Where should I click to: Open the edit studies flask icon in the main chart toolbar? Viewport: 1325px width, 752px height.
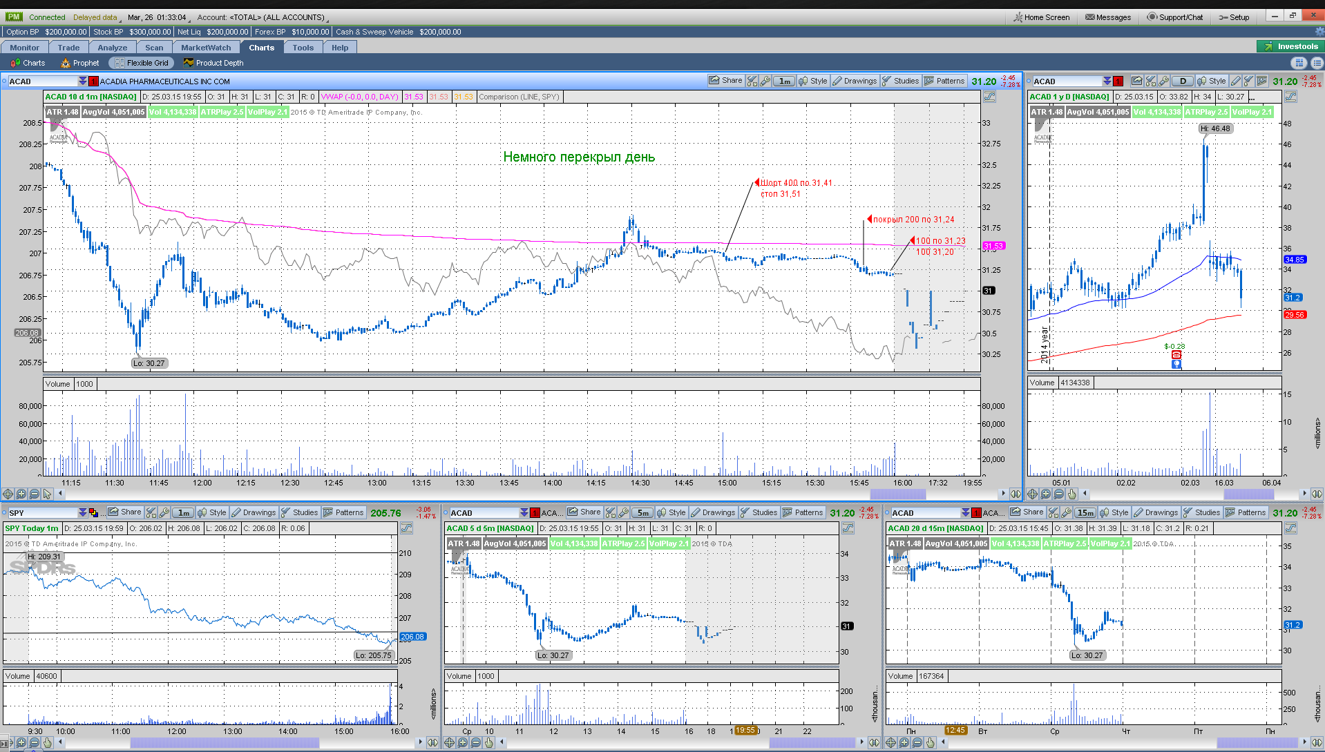tap(752, 81)
